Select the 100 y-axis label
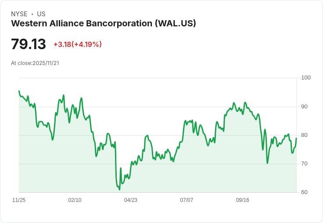 pyautogui.click(x=306, y=78)
